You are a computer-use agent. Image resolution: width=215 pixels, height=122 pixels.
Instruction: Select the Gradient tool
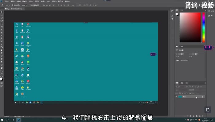pyautogui.click(x=2, y=47)
